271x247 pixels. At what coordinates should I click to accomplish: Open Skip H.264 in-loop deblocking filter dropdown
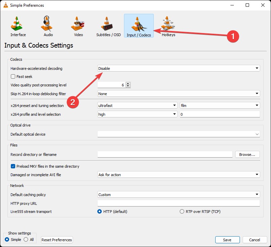pyautogui.click(x=178, y=94)
